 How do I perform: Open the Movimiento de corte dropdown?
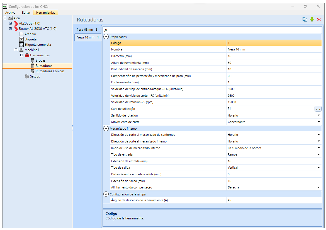coord(318,122)
